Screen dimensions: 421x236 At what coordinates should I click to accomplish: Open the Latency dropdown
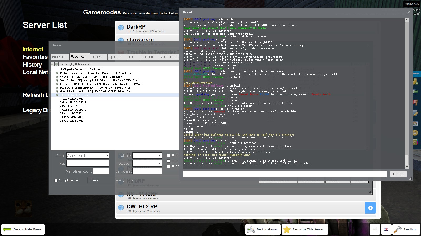147,155
